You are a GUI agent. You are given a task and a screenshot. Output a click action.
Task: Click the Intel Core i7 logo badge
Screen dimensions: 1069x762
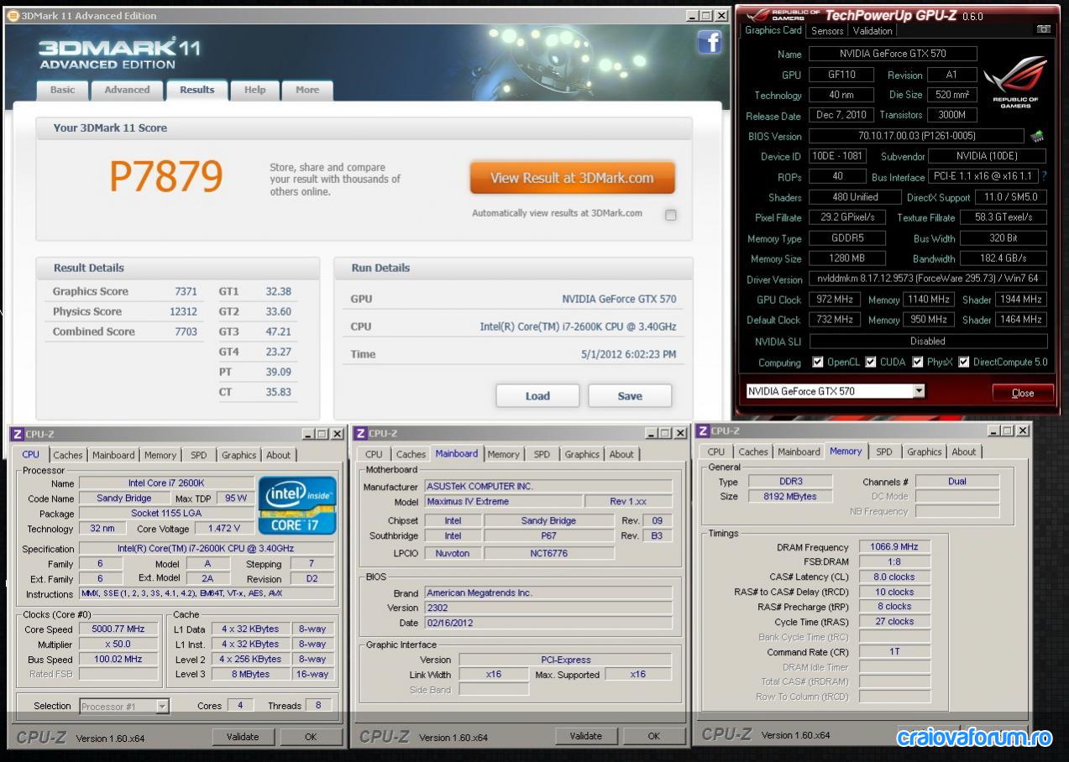click(297, 506)
